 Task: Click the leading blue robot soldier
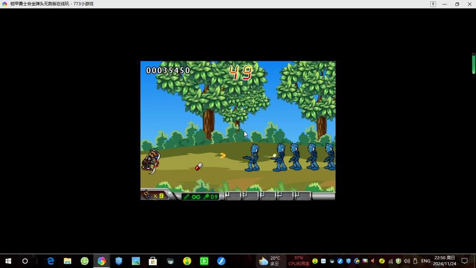tap(252, 158)
